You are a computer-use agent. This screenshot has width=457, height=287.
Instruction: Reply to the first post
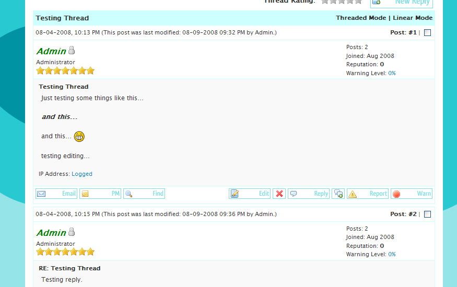click(x=309, y=194)
